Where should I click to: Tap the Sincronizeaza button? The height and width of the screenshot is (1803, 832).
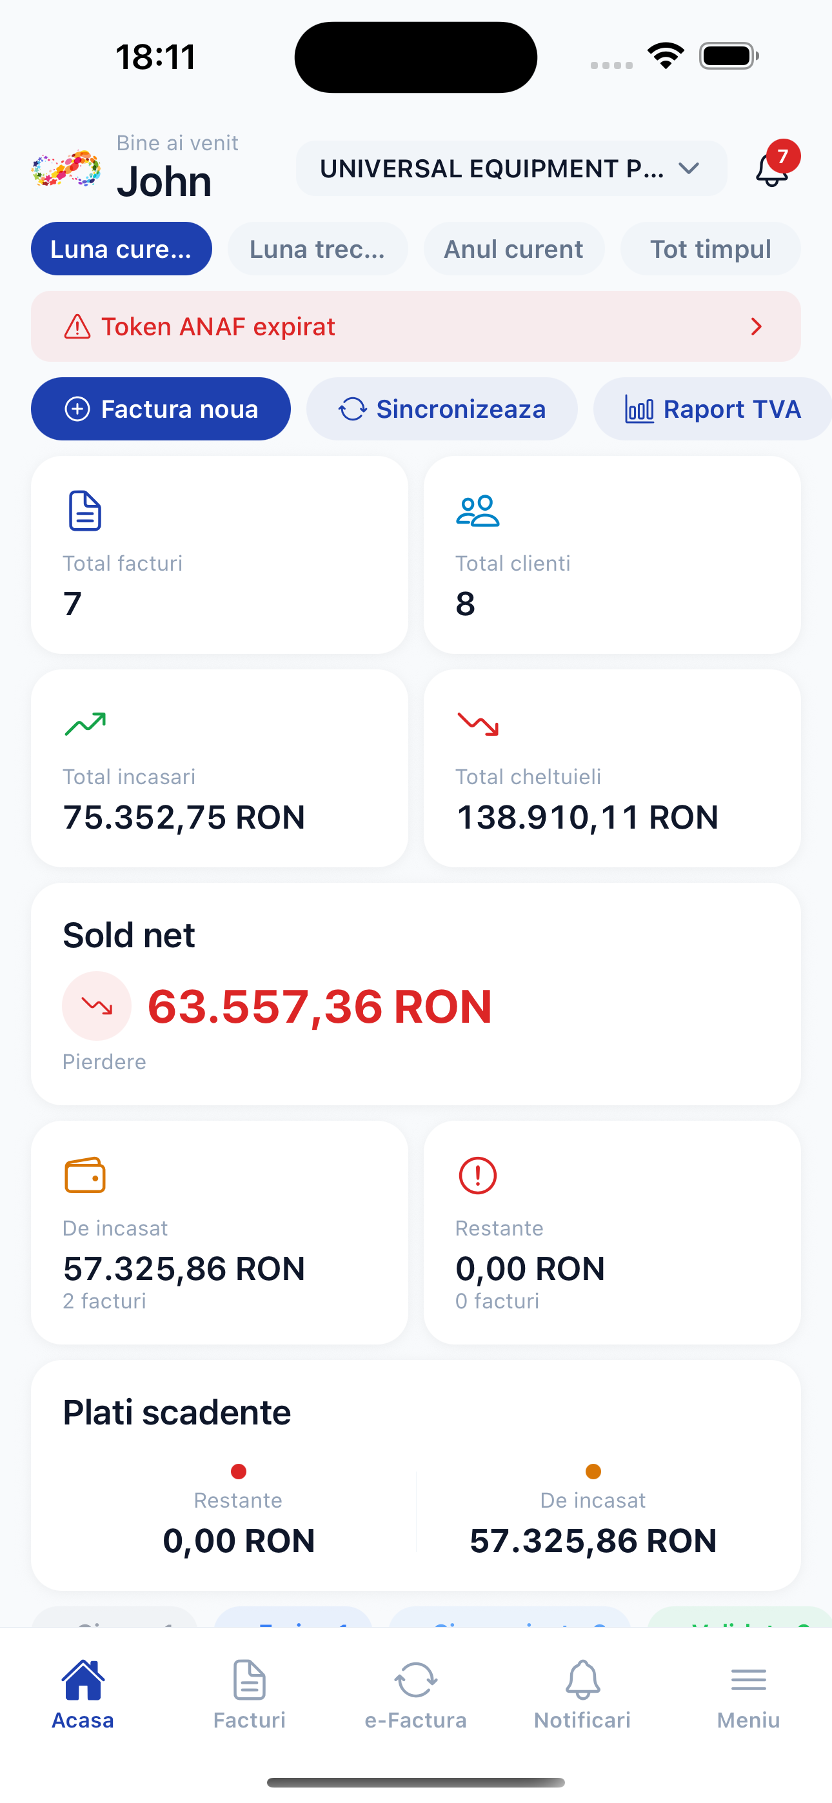(442, 409)
